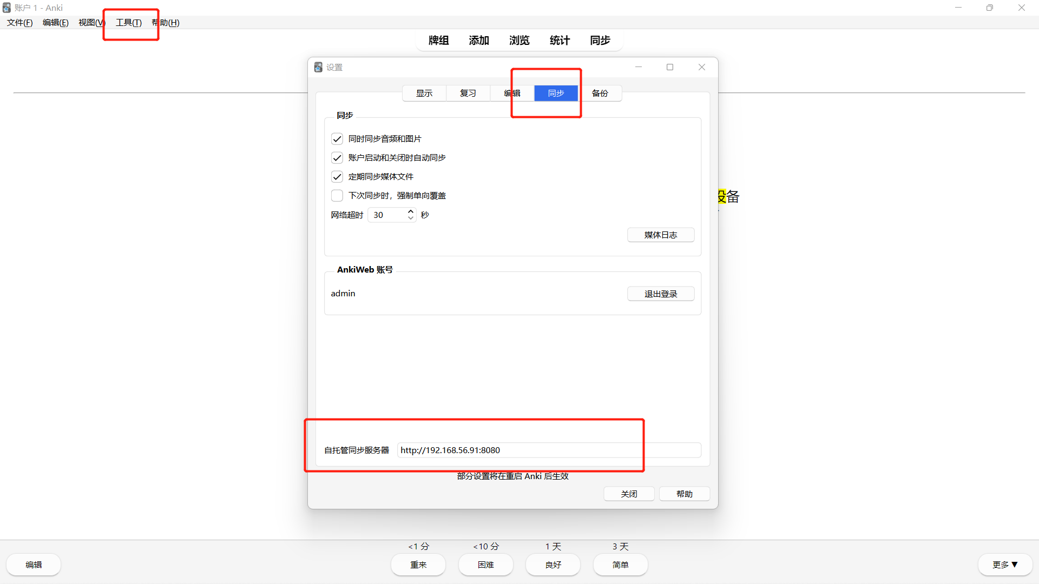Image resolution: width=1039 pixels, height=584 pixels.
Task: Switch to the 编辑 settings tab
Action: (x=512, y=93)
